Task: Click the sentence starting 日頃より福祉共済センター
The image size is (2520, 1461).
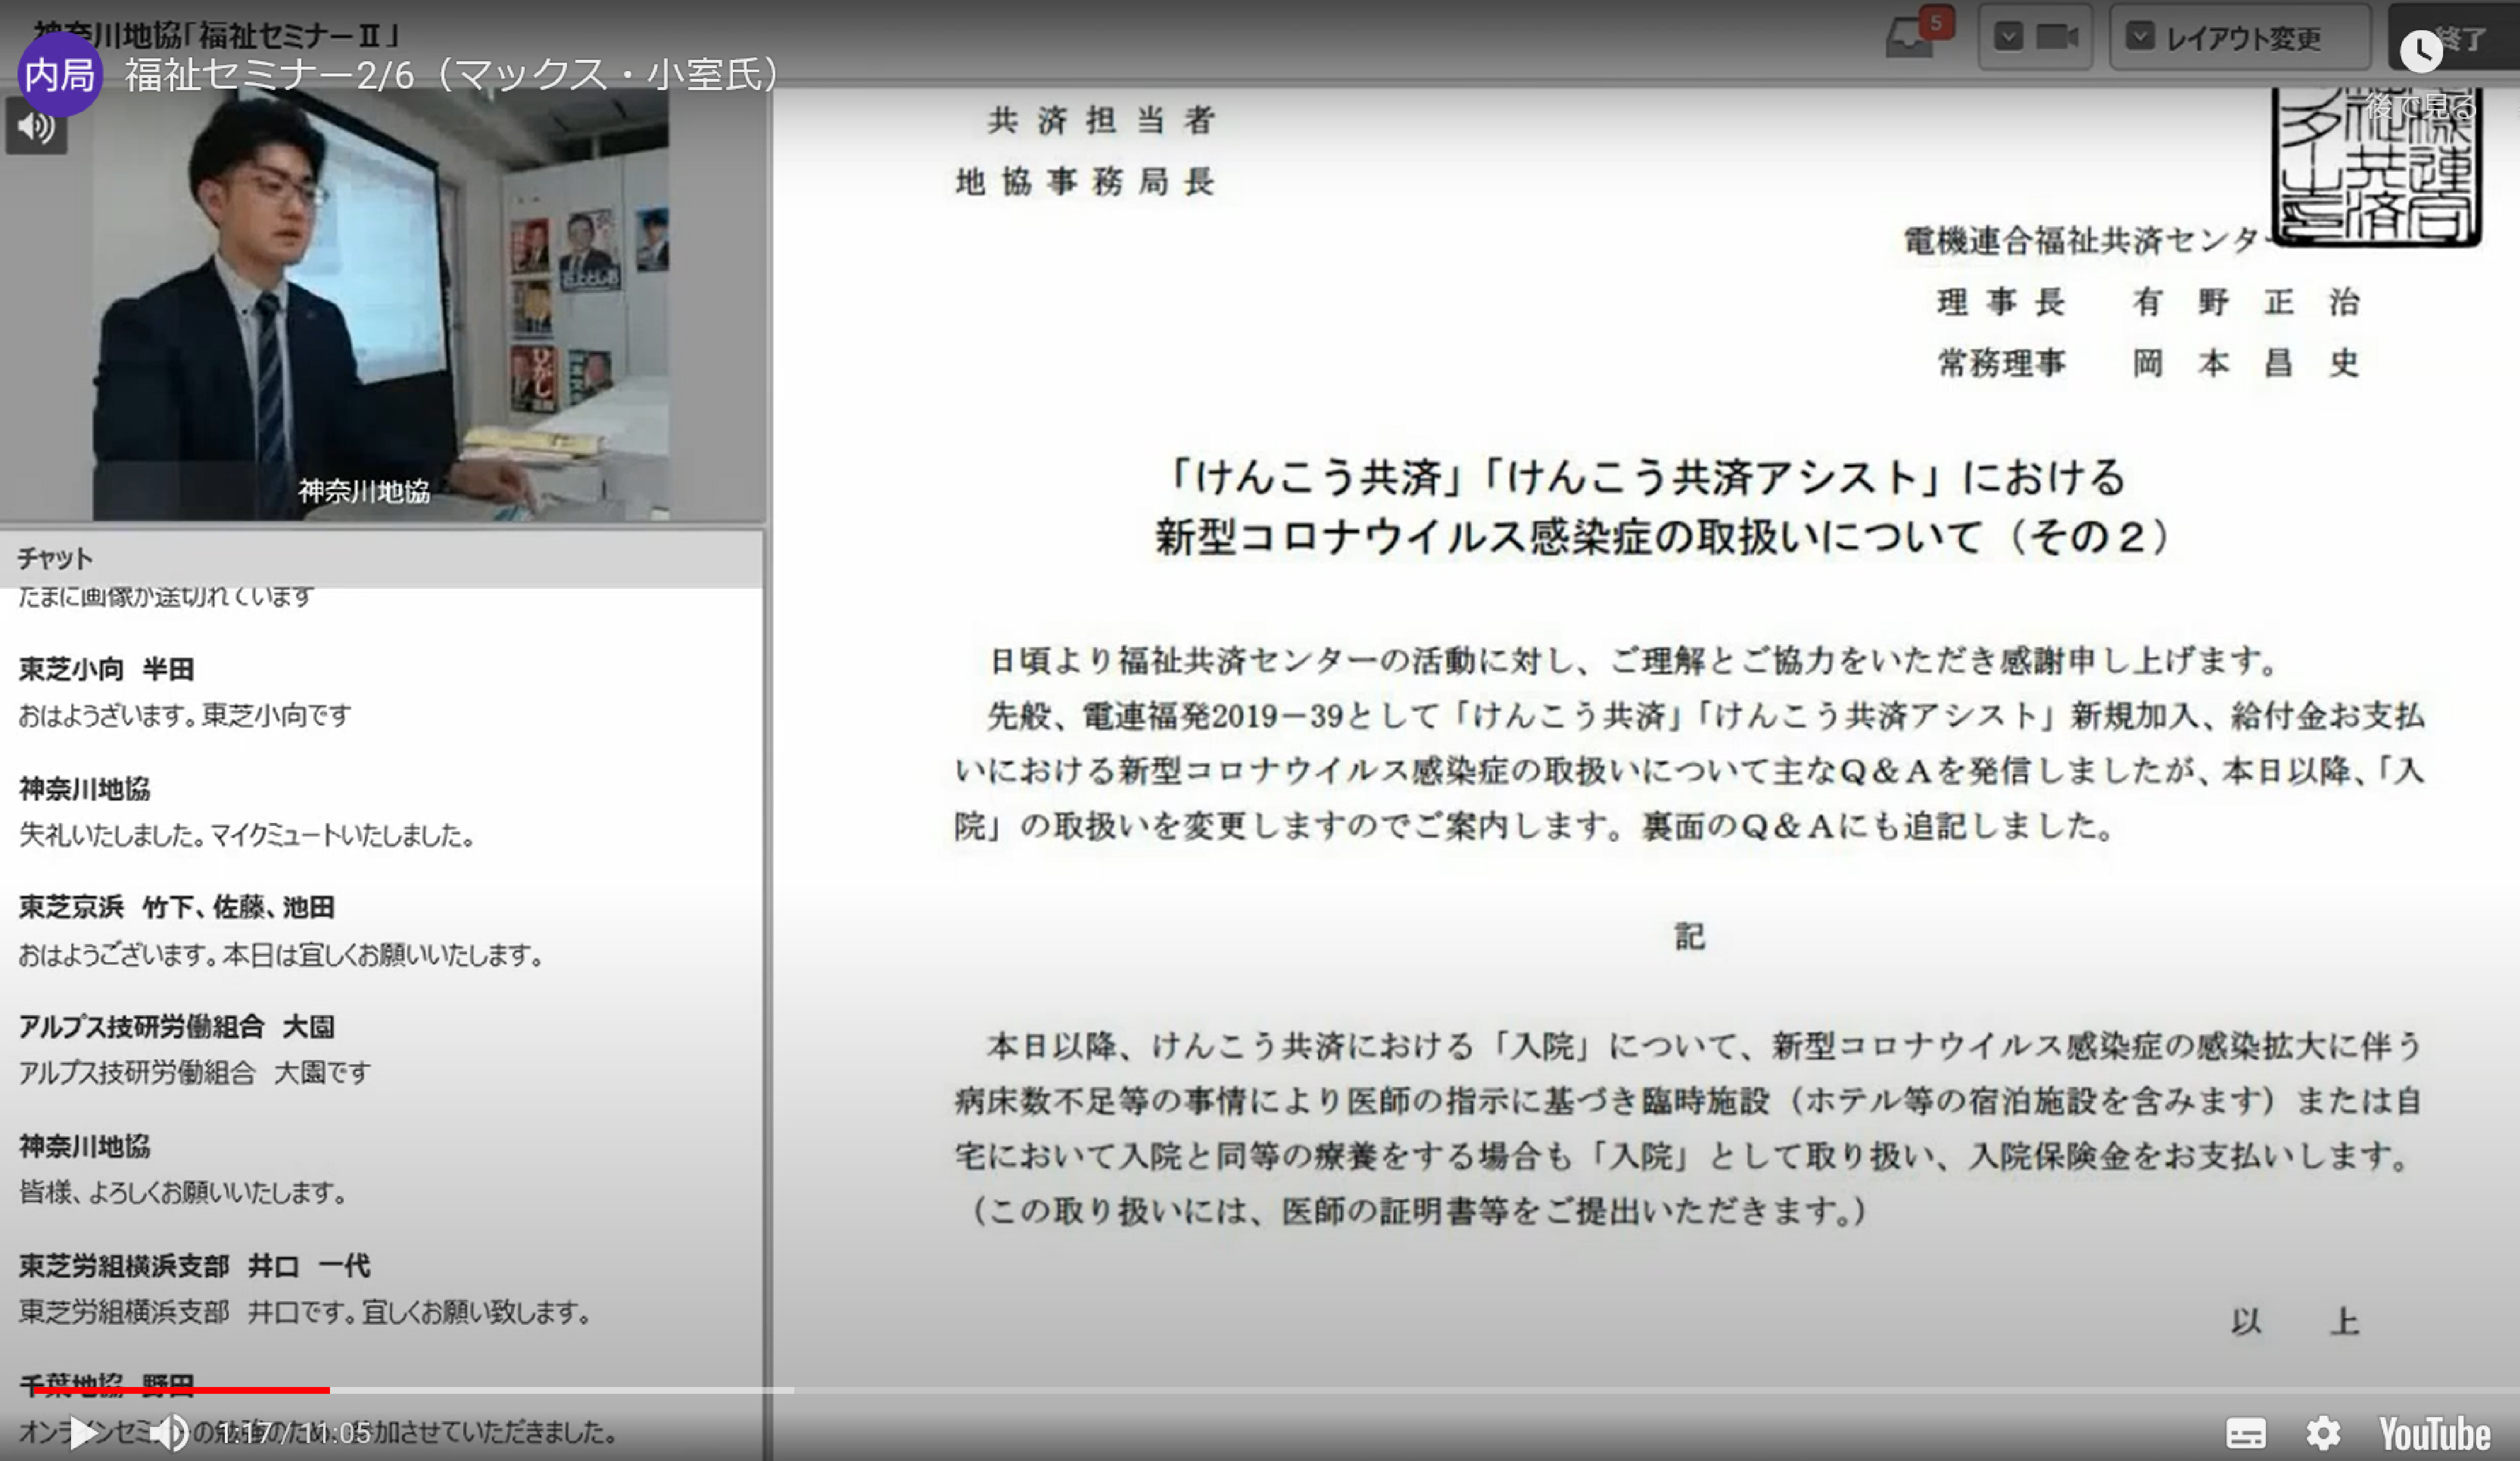Action: click(1634, 661)
